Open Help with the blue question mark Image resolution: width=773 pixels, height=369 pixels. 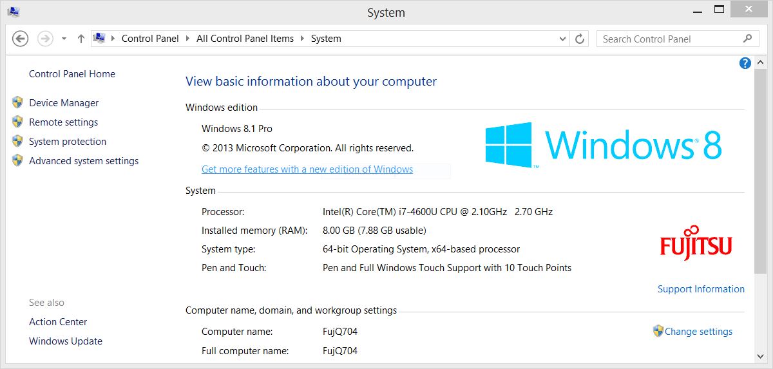coord(745,63)
